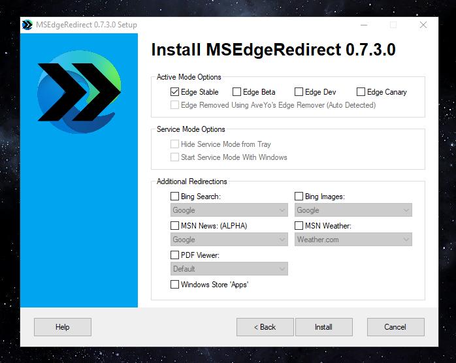Screen dimensions: 456x363
Task: Open the Bing Search engine dropdown
Action: tap(229, 210)
